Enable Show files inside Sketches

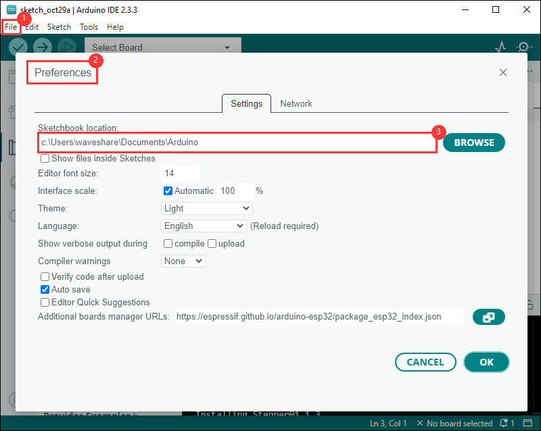click(x=45, y=159)
